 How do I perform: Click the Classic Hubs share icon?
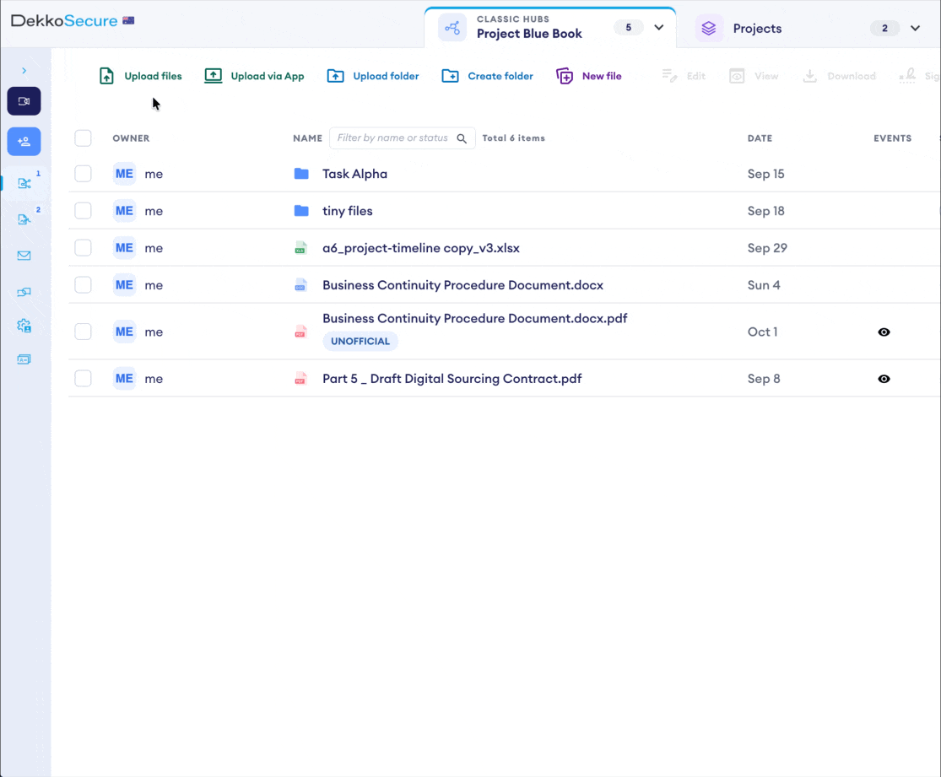click(x=452, y=28)
